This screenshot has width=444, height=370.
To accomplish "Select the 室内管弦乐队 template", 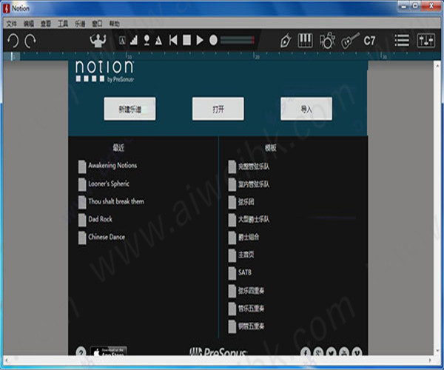I will click(x=249, y=184).
